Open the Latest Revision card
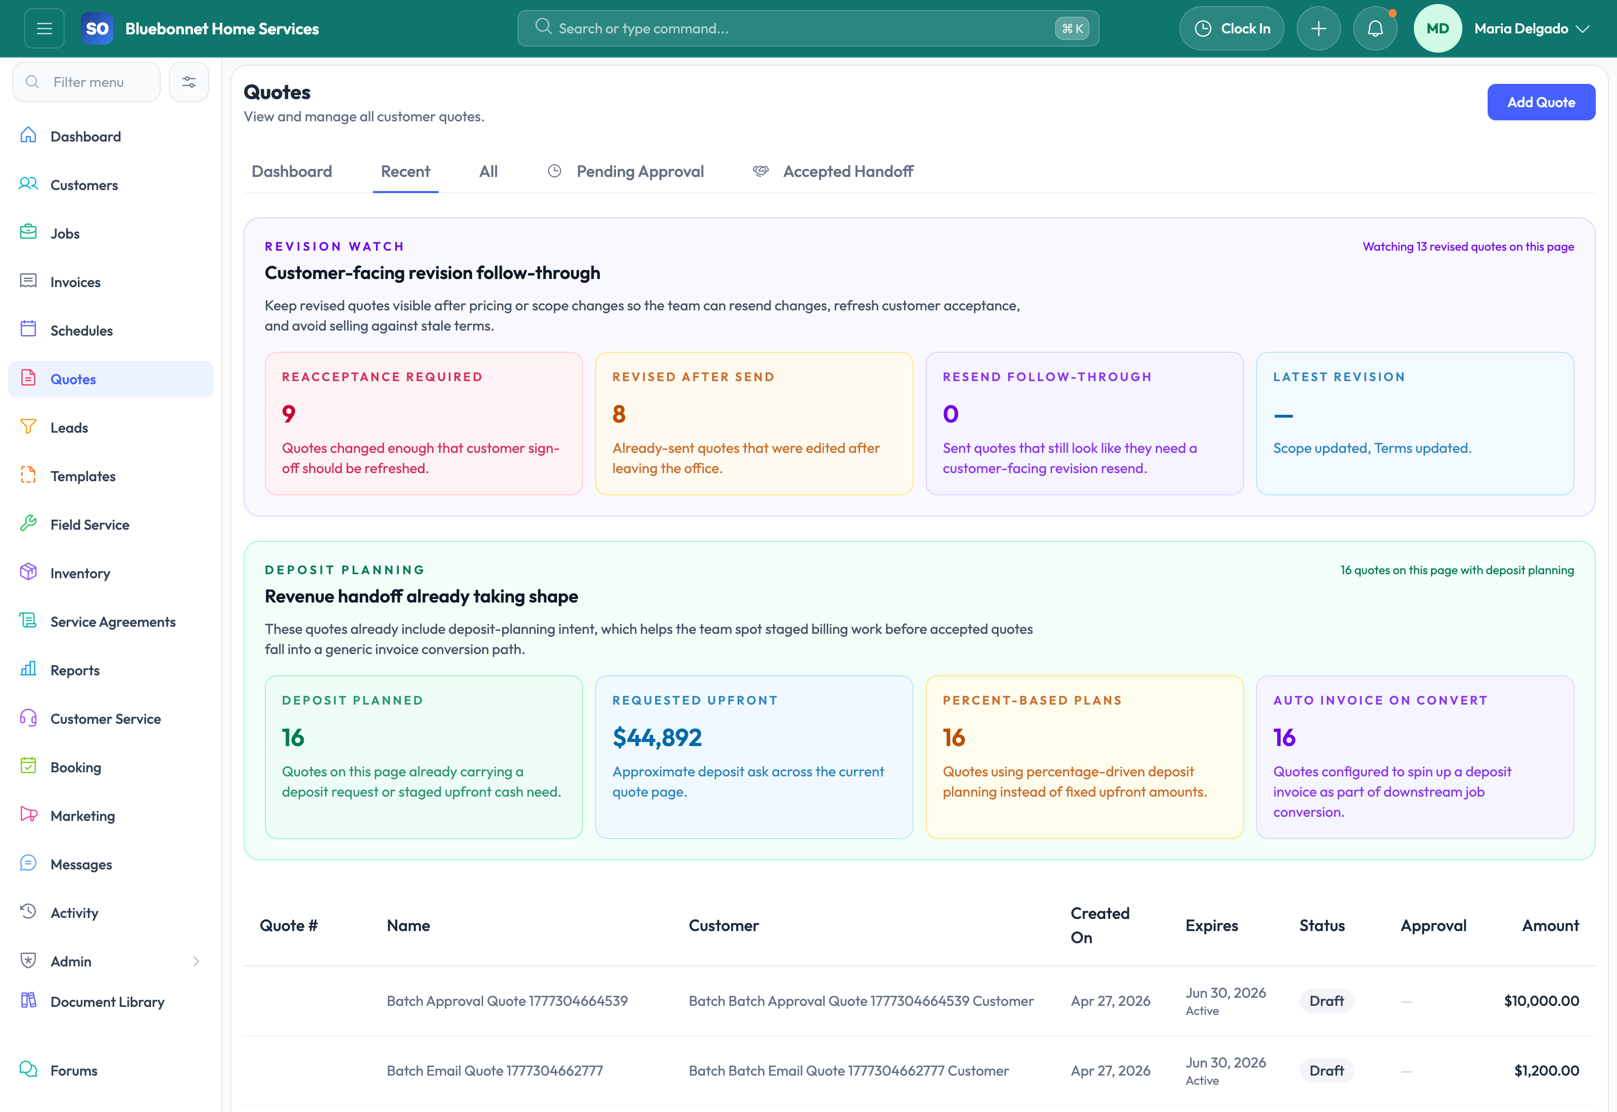The image size is (1617, 1112). pos(1415,424)
